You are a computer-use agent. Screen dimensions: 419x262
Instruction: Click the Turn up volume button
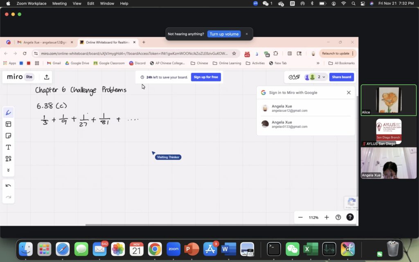224,34
